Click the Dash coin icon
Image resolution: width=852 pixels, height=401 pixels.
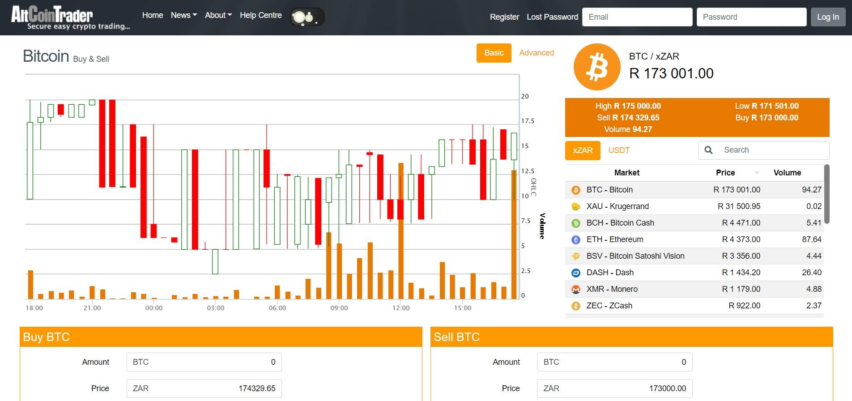point(576,273)
